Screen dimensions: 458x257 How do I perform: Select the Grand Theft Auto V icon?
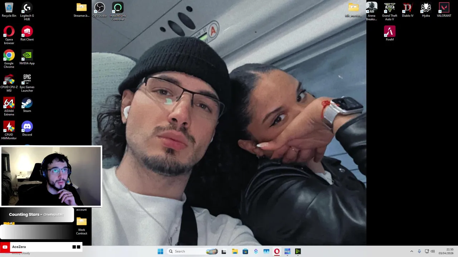point(390,11)
